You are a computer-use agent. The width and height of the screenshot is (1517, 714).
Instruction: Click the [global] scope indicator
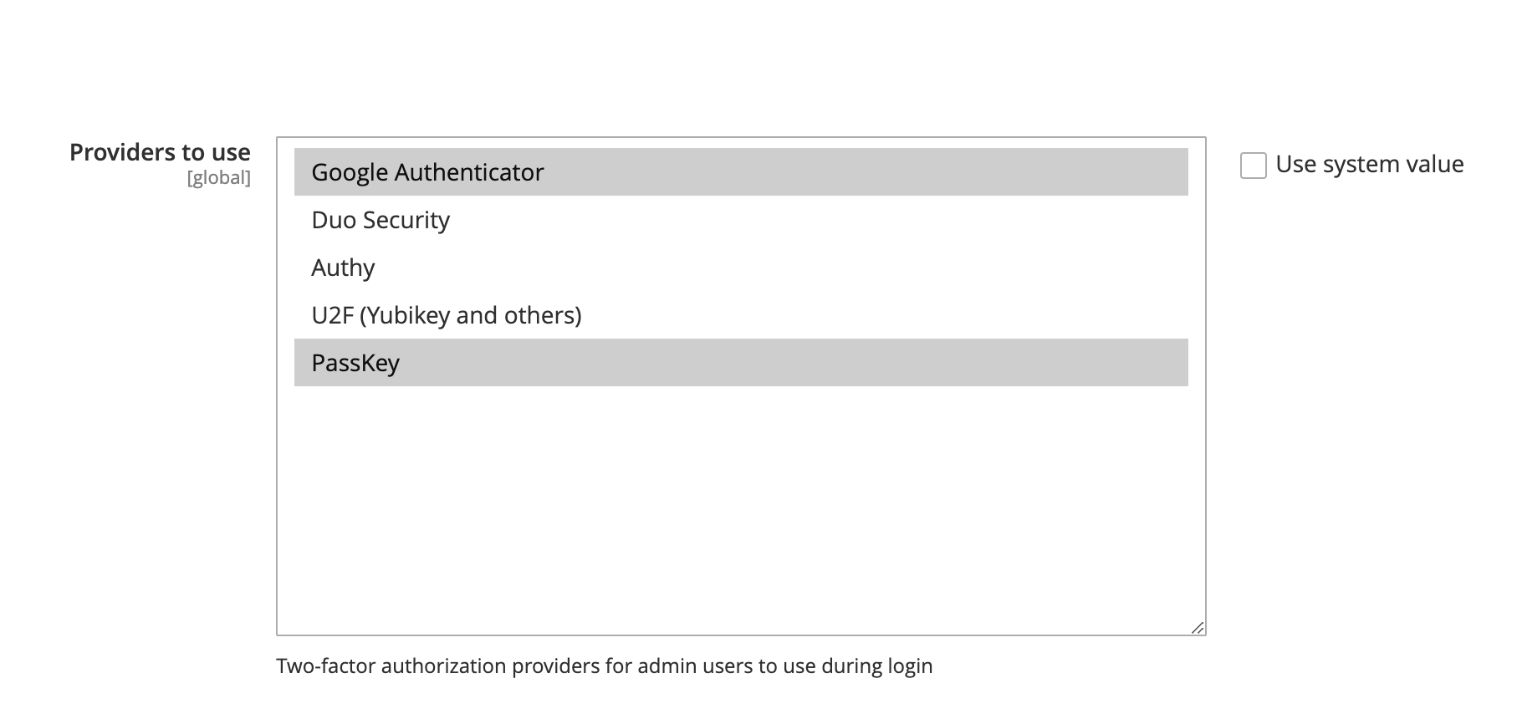point(219,177)
